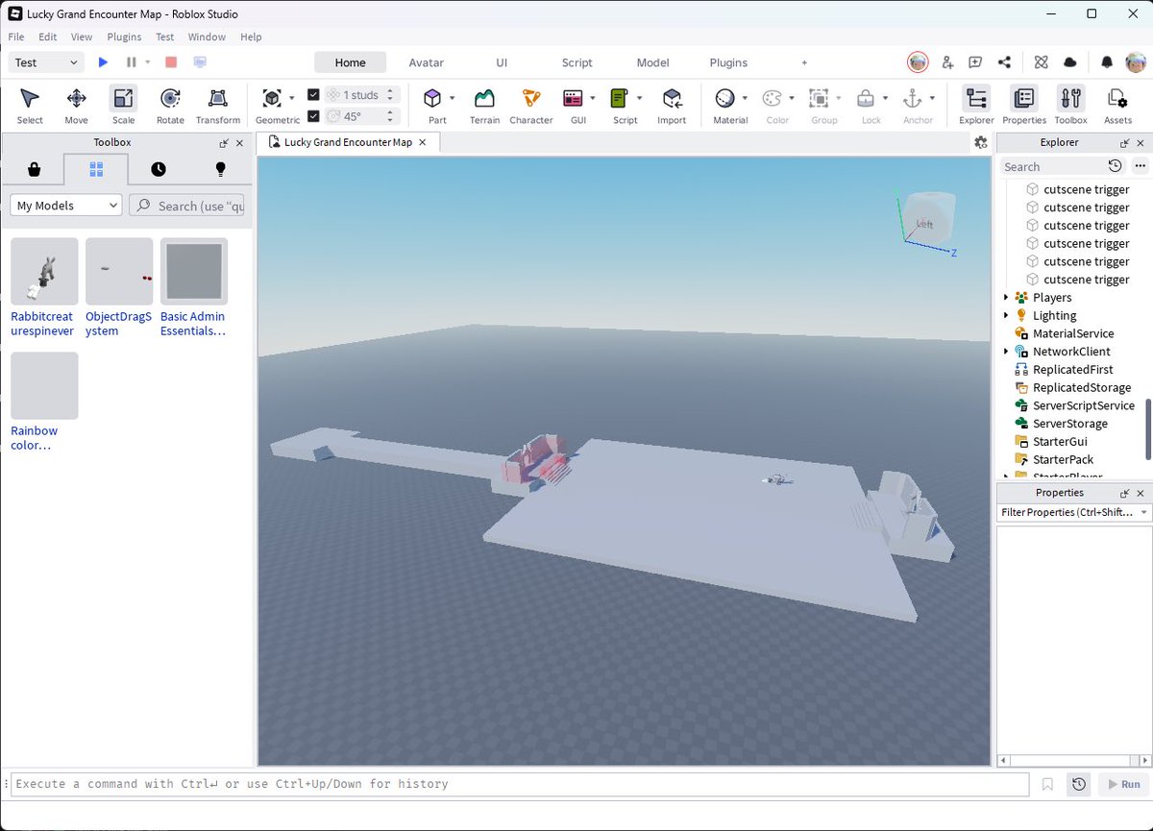This screenshot has height=831, width=1153.
Task: Click the Geometric collisions icon
Action: click(x=272, y=98)
